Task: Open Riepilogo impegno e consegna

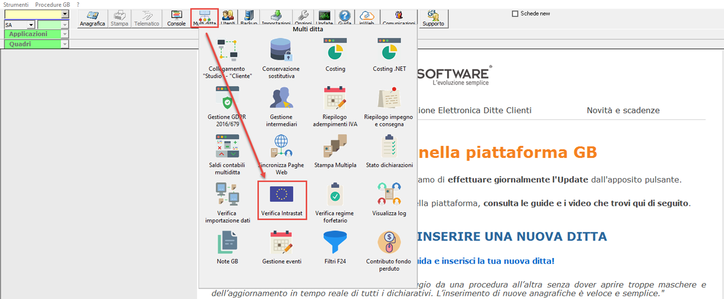Action: pyautogui.click(x=389, y=107)
